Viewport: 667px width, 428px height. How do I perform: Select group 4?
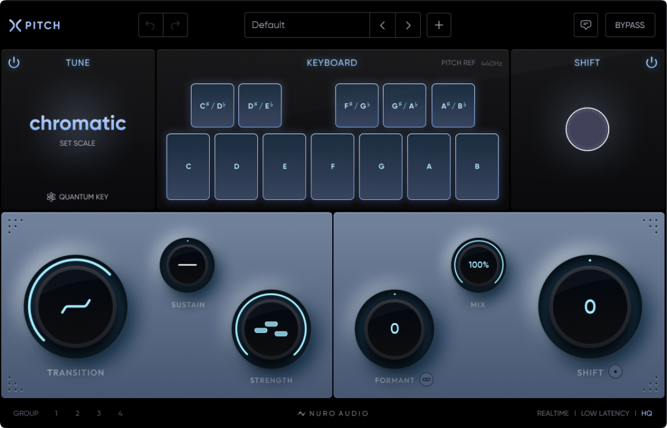pos(121,413)
